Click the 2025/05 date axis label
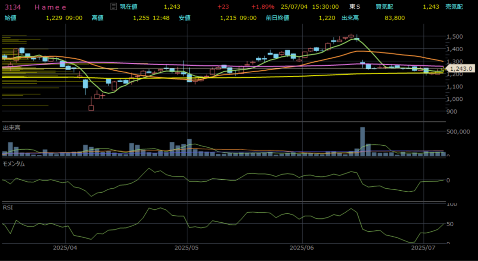Viewport: 478px width, 261px height. [x=187, y=248]
